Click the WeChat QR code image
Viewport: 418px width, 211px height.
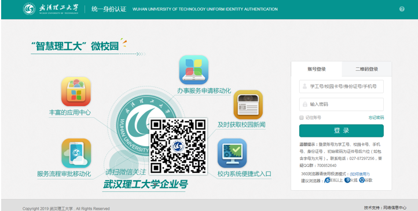point(178,147)
